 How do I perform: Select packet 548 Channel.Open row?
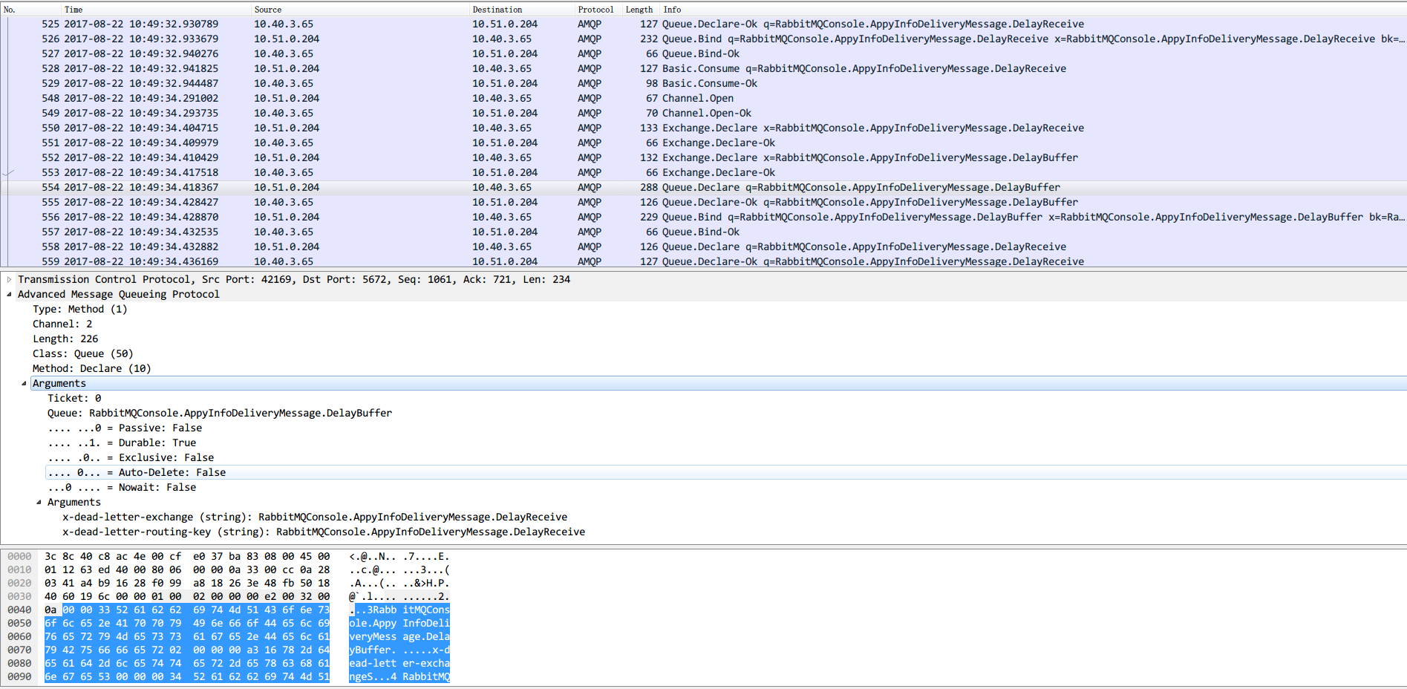point(703,98)
